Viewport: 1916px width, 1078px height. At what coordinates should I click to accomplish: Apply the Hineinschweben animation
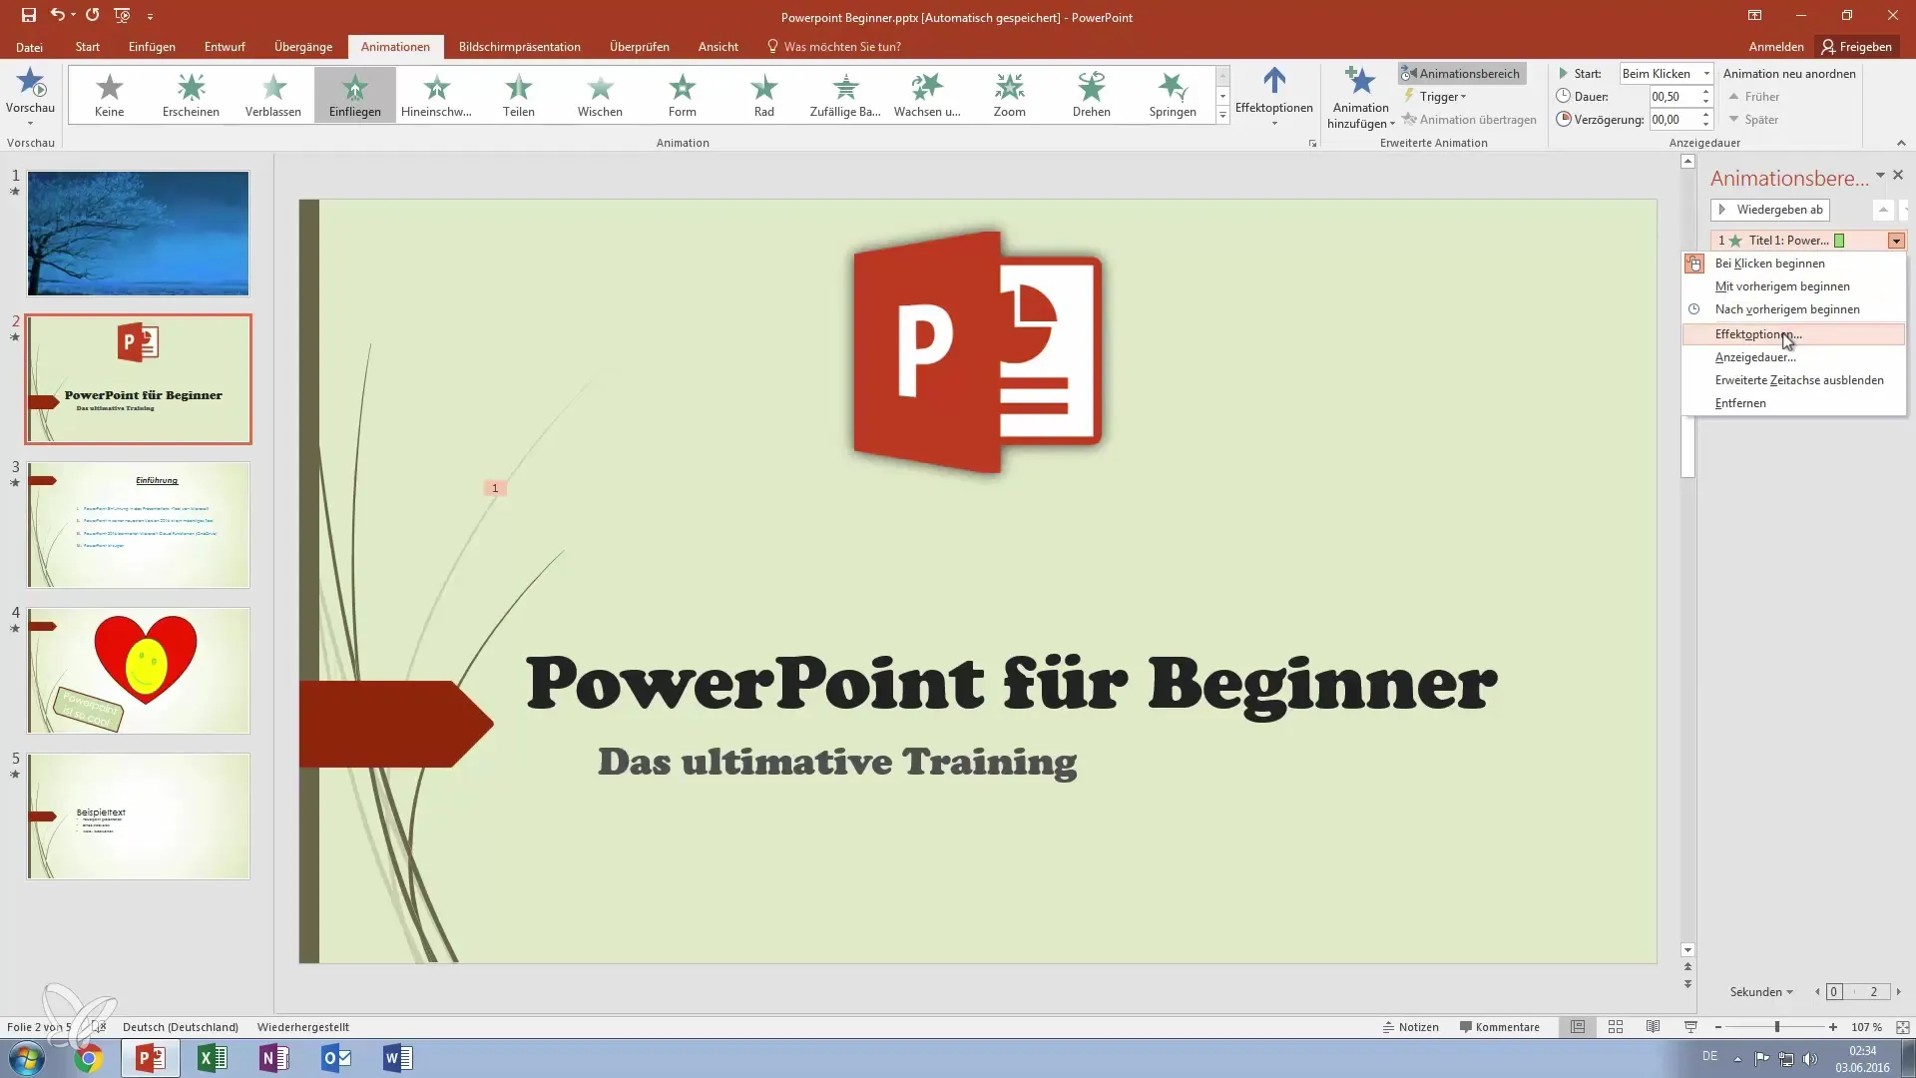(436, 95)
